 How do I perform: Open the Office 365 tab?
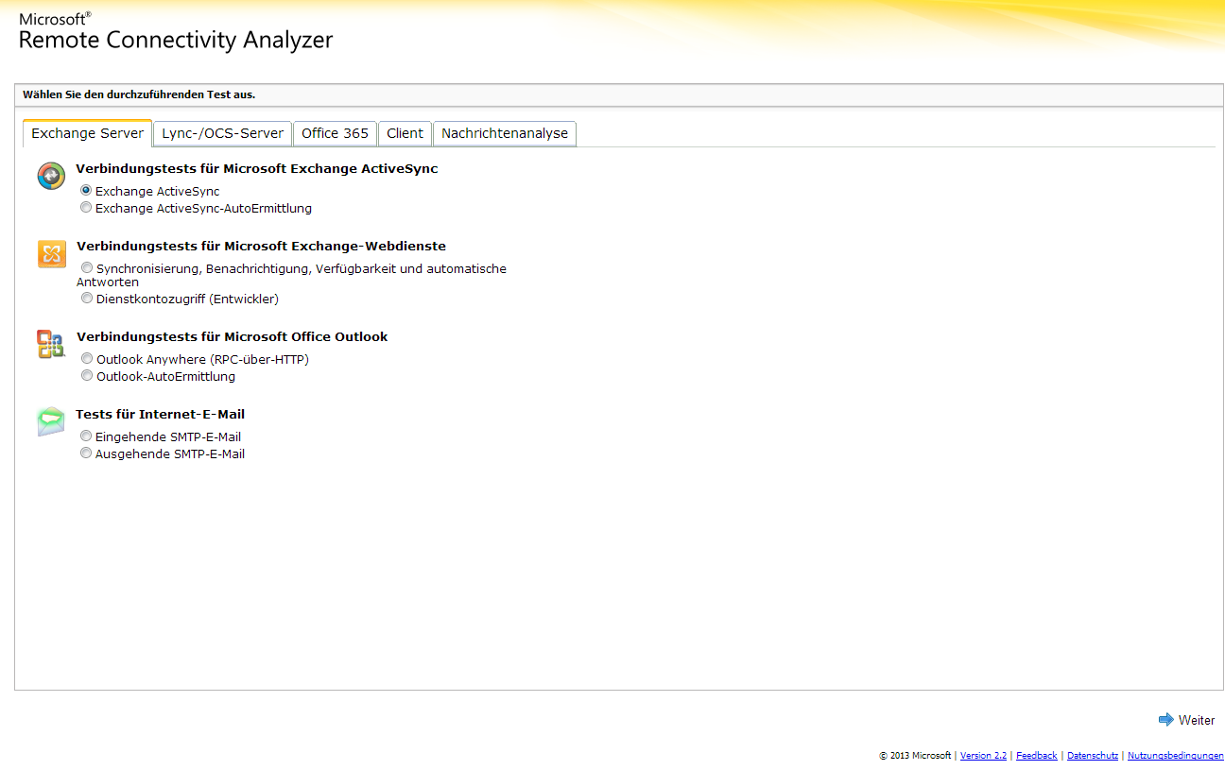[335, 133]
